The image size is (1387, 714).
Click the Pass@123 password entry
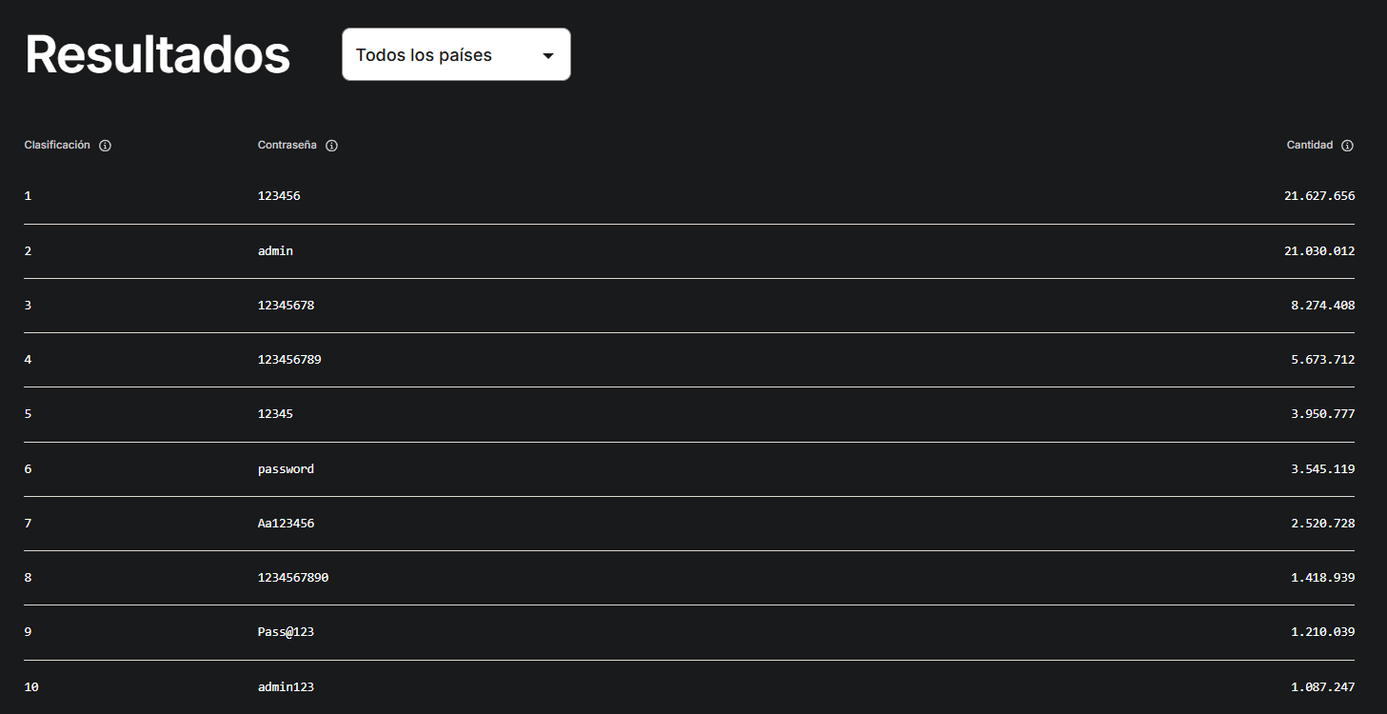point(286,632)
